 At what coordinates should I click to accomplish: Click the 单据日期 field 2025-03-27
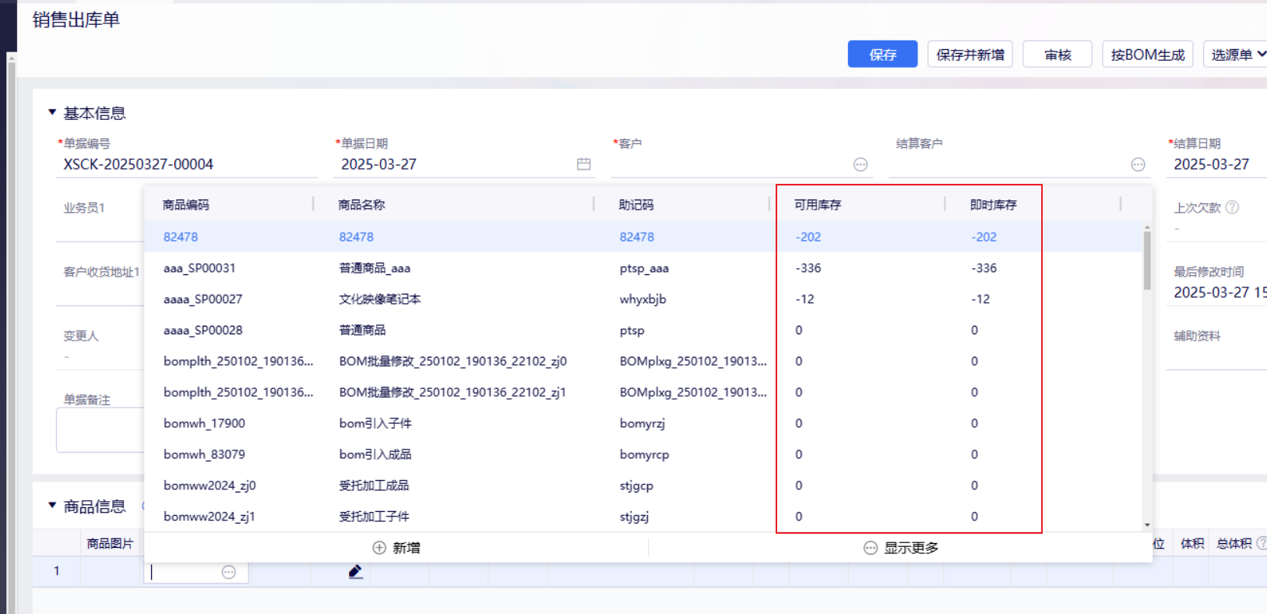tap(464, 164)
